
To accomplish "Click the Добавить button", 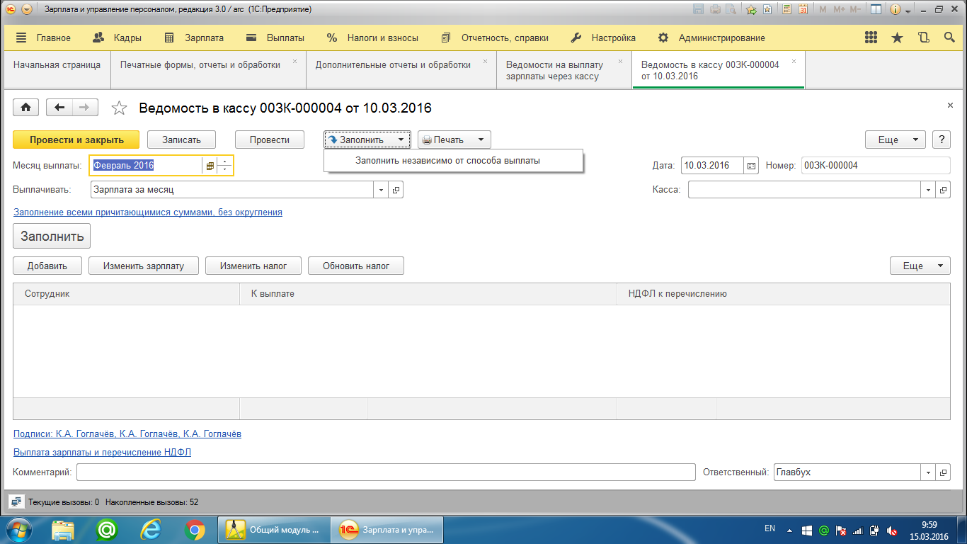I will [47, 266].
